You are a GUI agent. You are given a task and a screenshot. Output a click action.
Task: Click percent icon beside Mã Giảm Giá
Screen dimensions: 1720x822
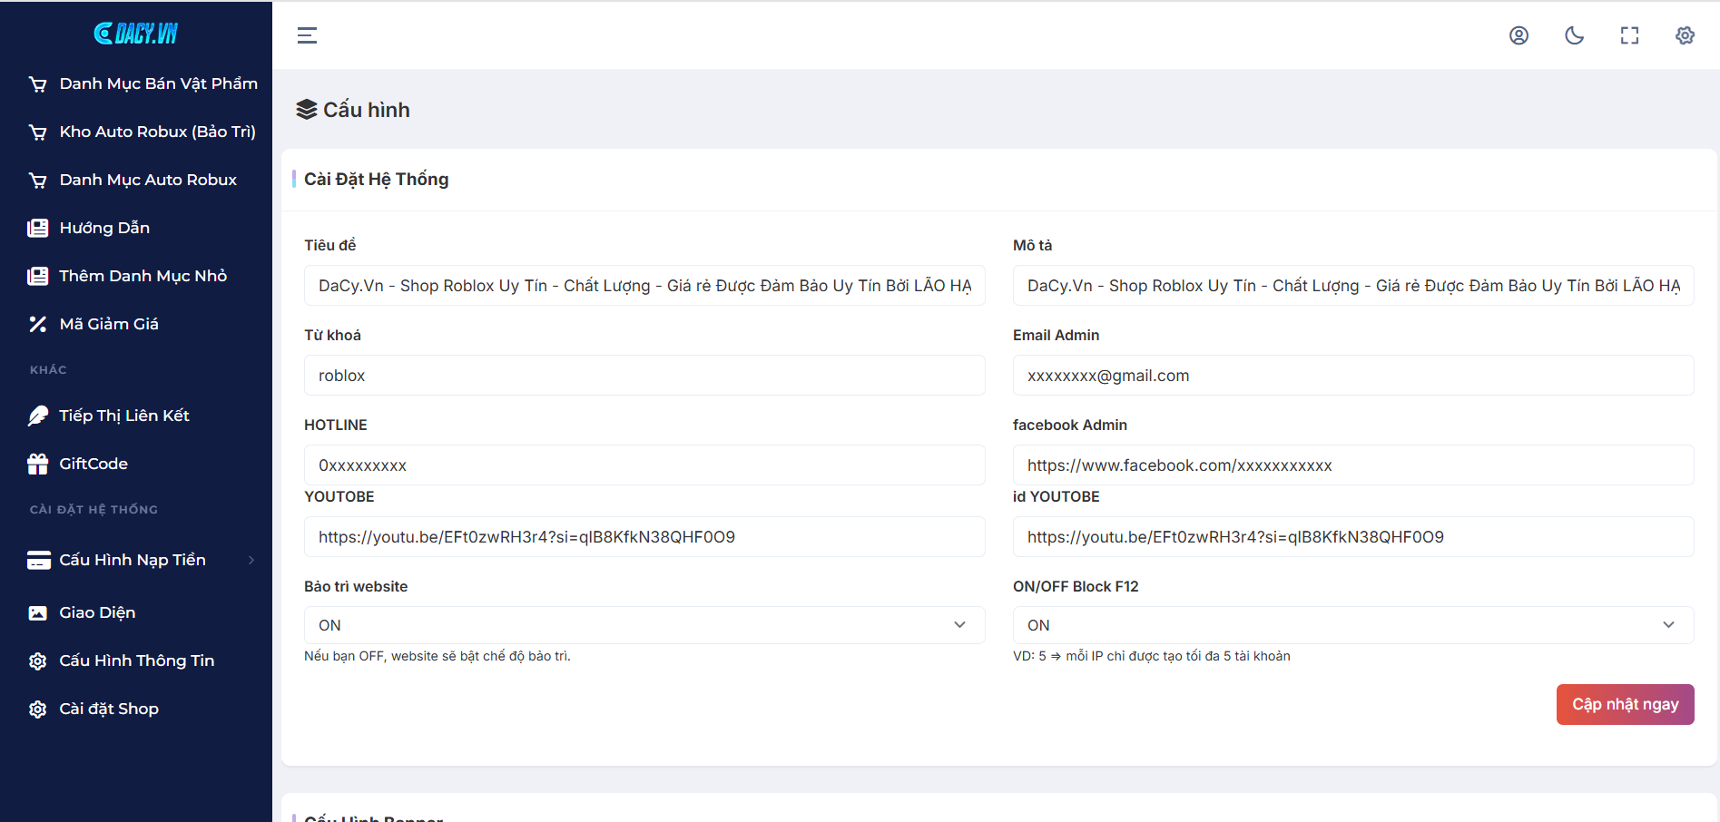(x=38, y=324)
